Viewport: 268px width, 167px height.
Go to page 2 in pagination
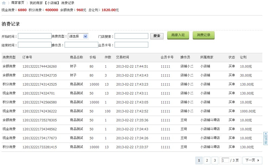(207, 160)
